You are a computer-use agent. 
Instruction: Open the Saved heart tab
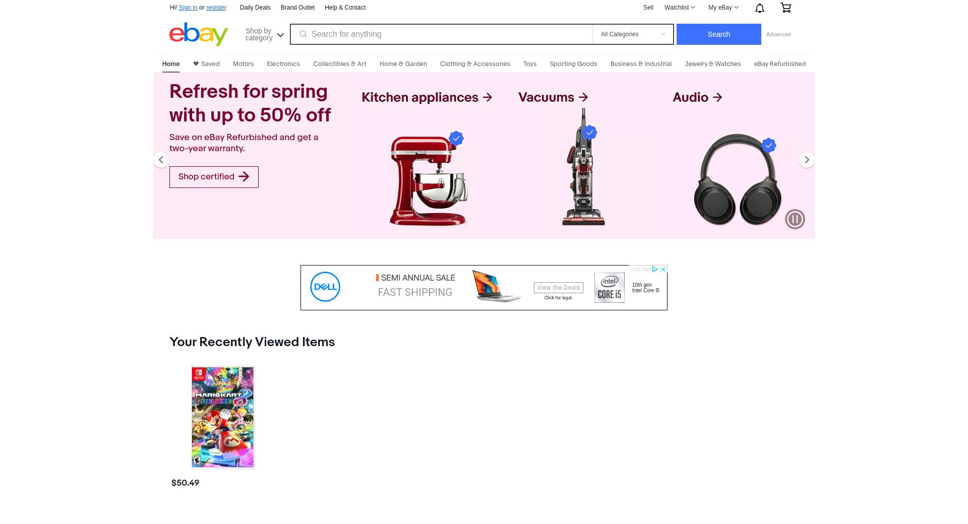tap(206, 64)
